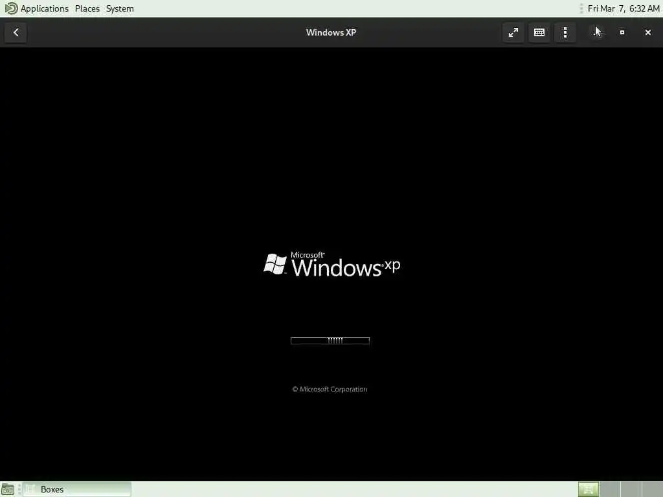
Task: Switch to the first workspace
Action: coord(589,489)
